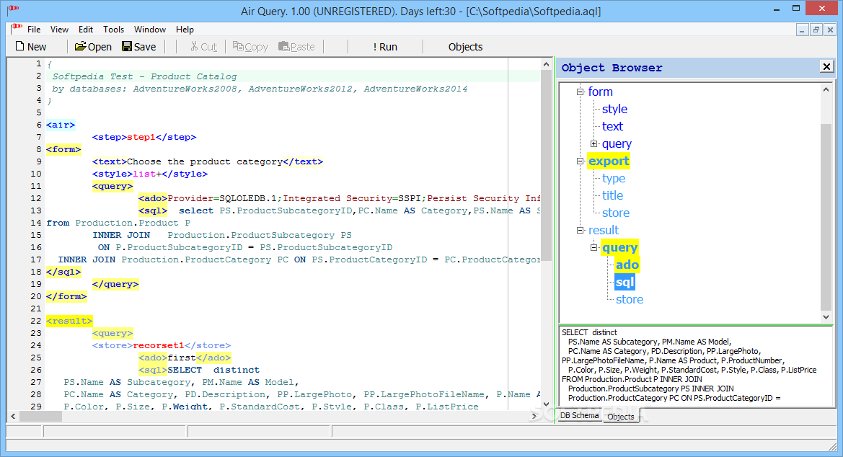Select the type item under export

[614, 178]
